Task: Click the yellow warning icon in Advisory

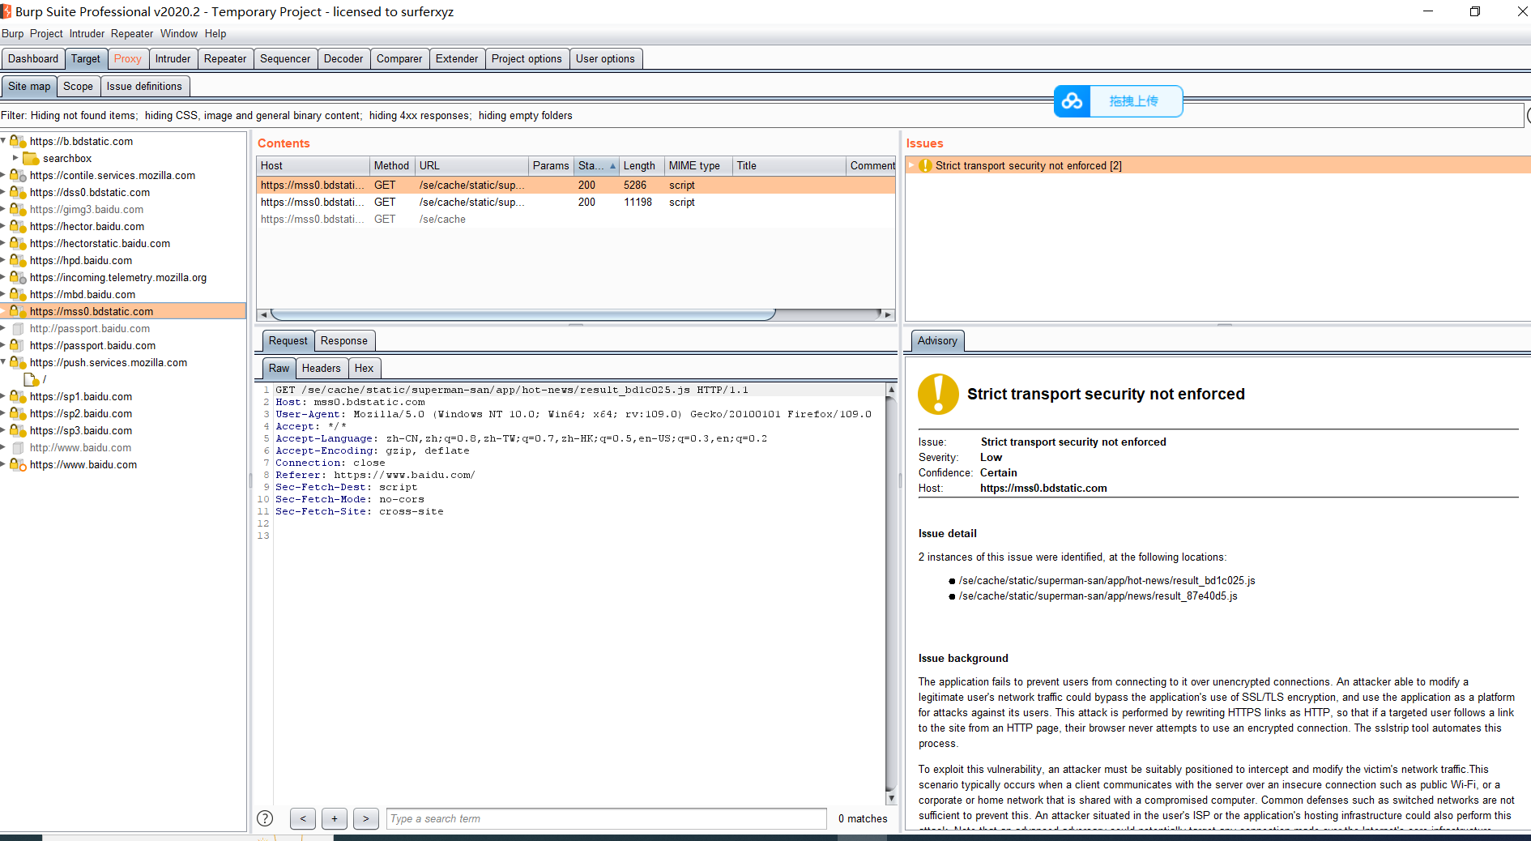Action: [938, 394]
